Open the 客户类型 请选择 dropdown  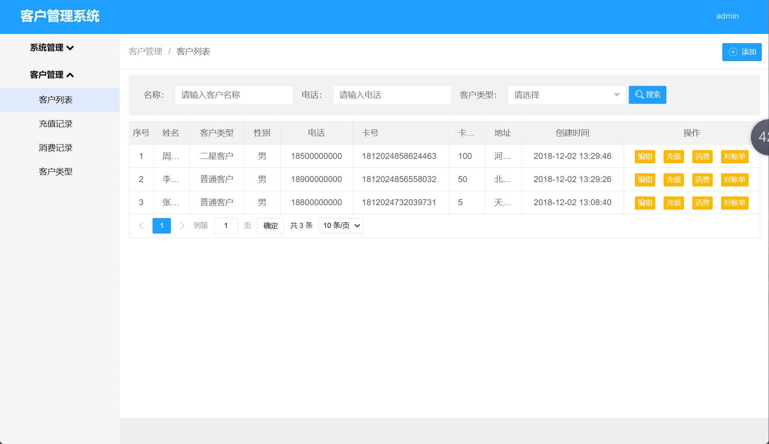(x=567, y=95)
